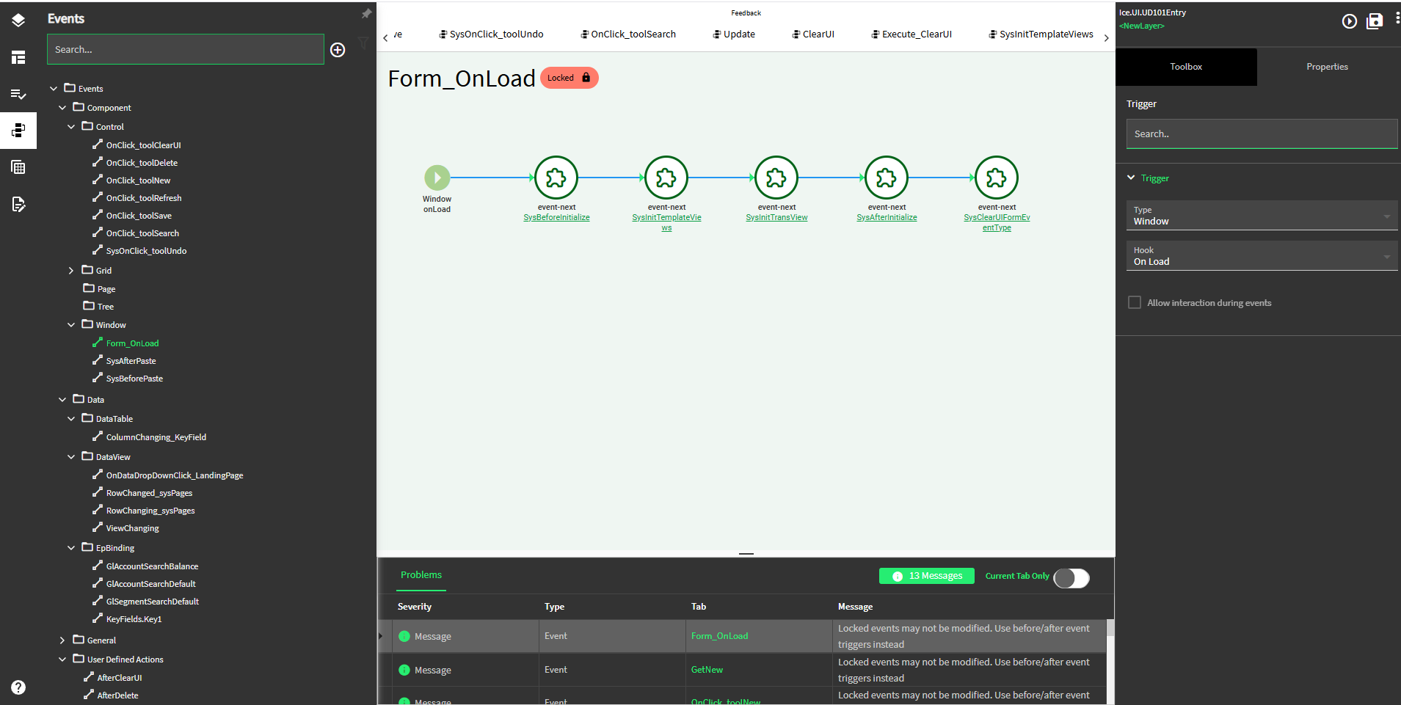Image resolution: width=1401 pixels, height=705 pixels.
Task: Collapse the Data folder
Action: click(x=62, y=399)
